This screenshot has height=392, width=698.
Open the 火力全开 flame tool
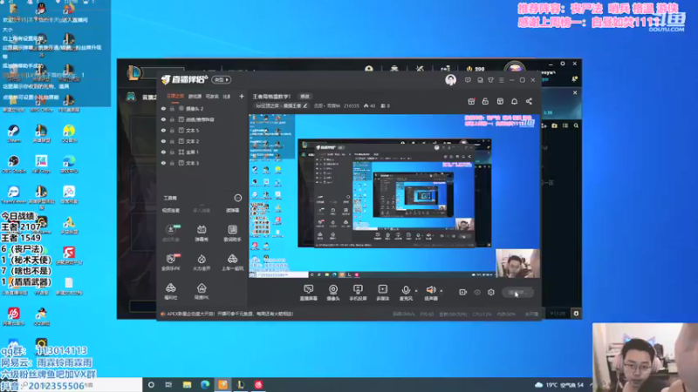(x=202, y=262)
